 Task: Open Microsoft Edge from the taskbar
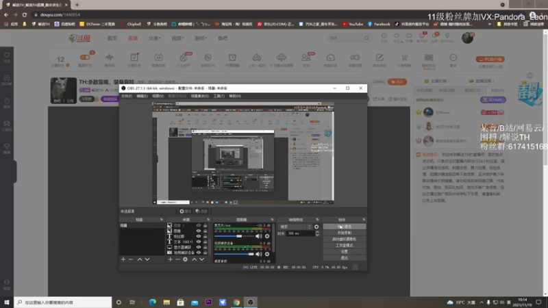(x=153, y=302)
